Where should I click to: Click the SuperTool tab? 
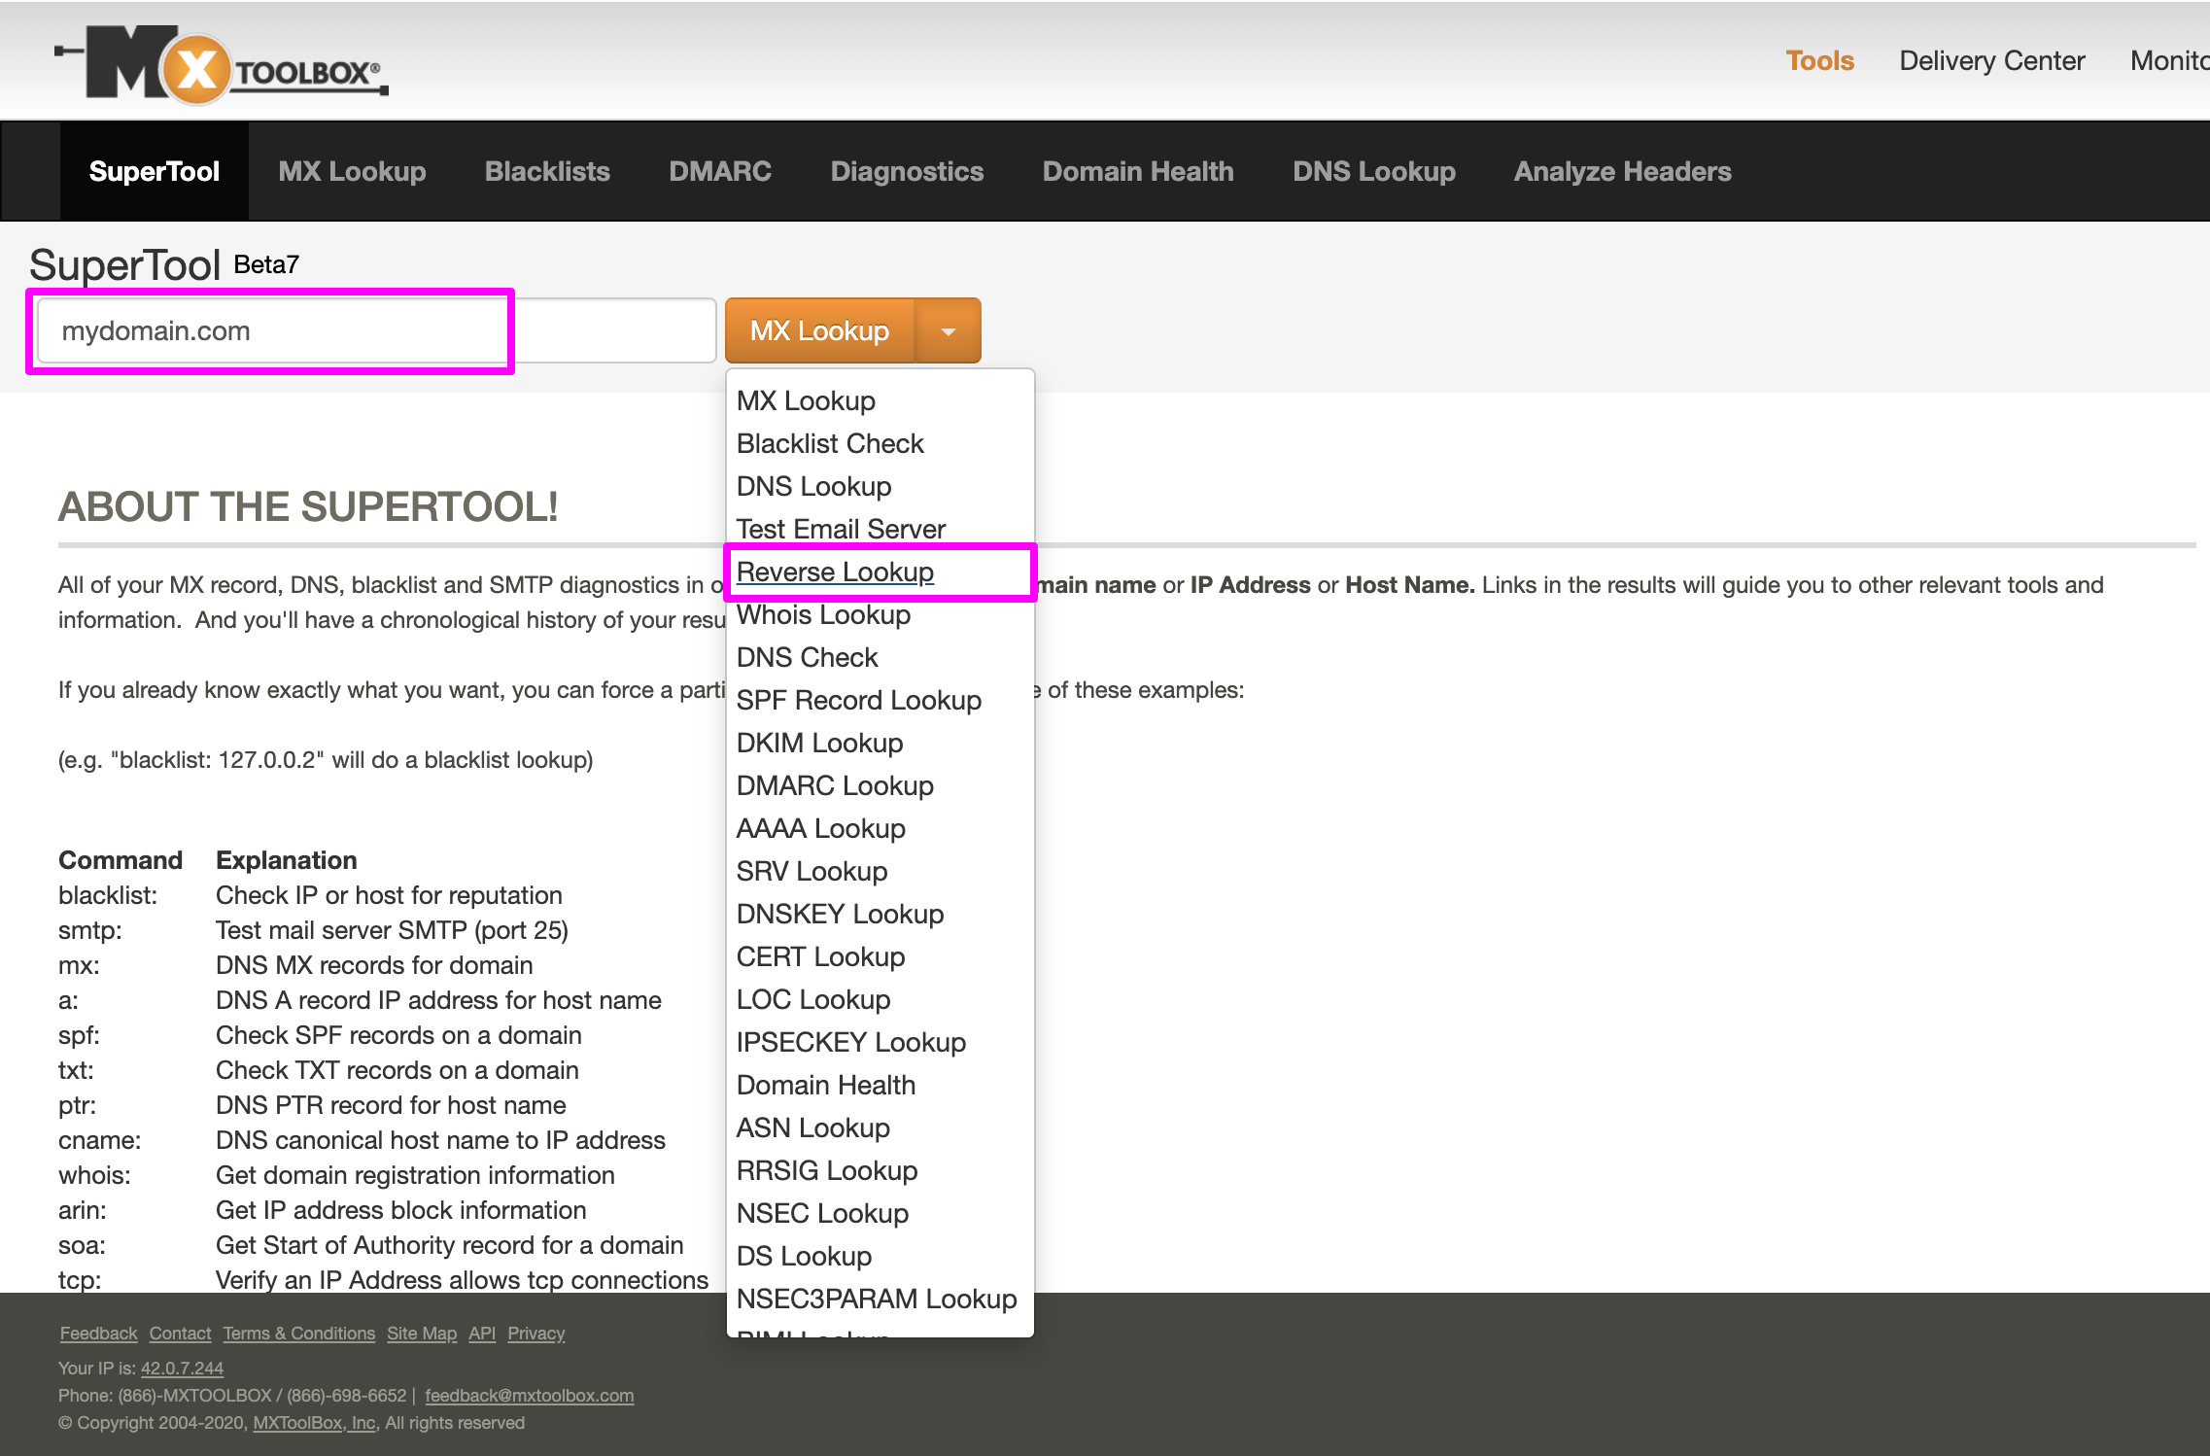153,171
